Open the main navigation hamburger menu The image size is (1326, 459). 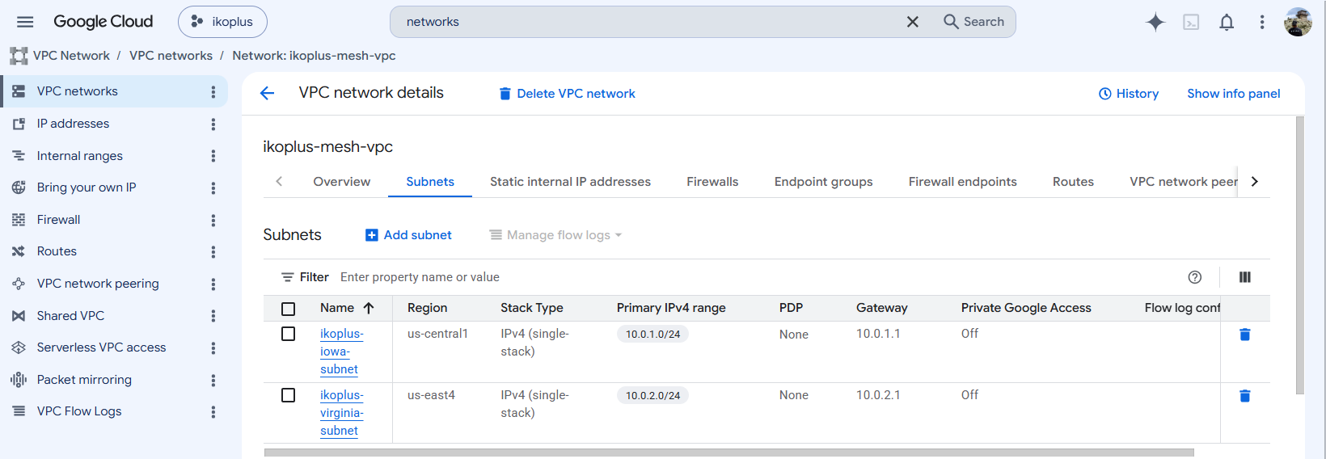[x=25, y=22]
